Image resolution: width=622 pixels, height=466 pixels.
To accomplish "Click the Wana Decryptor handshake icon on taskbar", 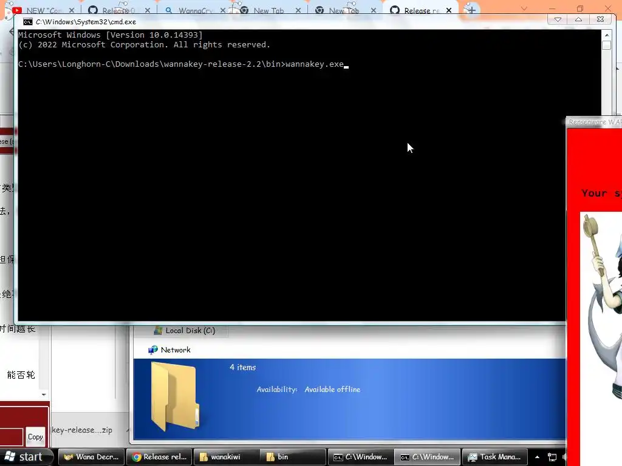I will click(x=69, y=457).
